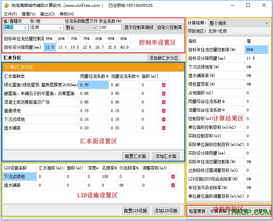Click the 检查更新 button
Viewport: 273px width, 221px height.
[x=197, y=211]
